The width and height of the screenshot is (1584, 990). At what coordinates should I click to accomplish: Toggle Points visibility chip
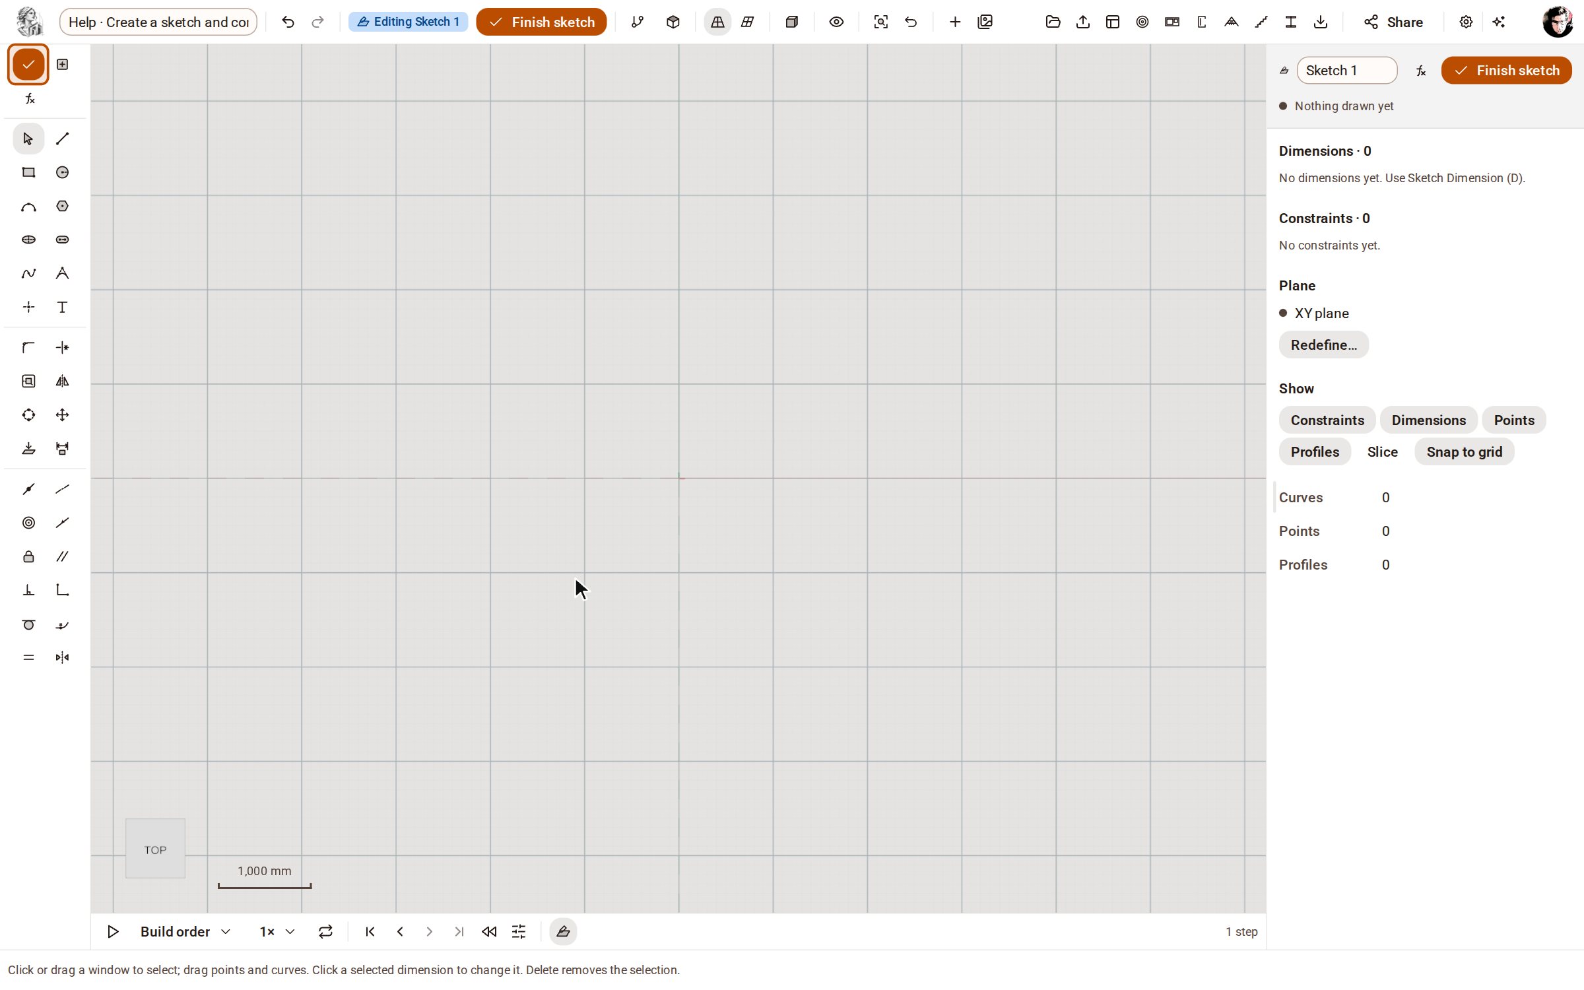1514,420
